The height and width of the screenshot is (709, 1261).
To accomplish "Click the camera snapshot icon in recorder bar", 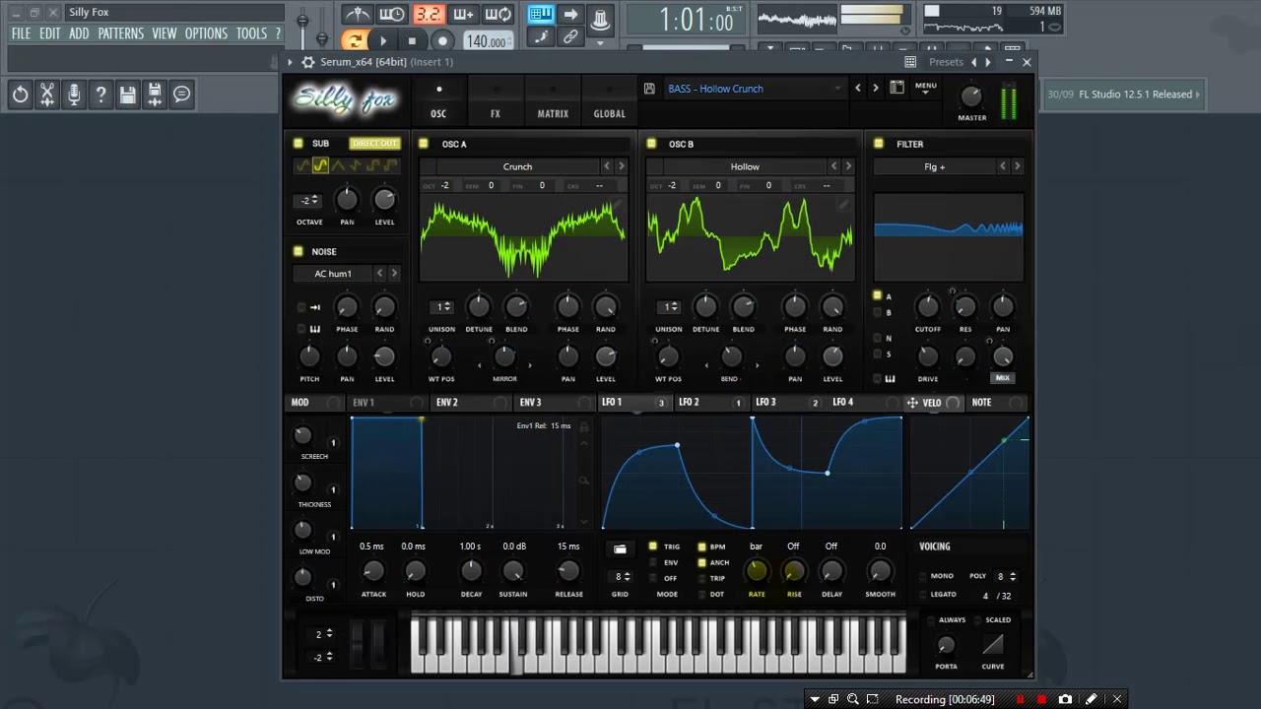I will (1065, 699).
